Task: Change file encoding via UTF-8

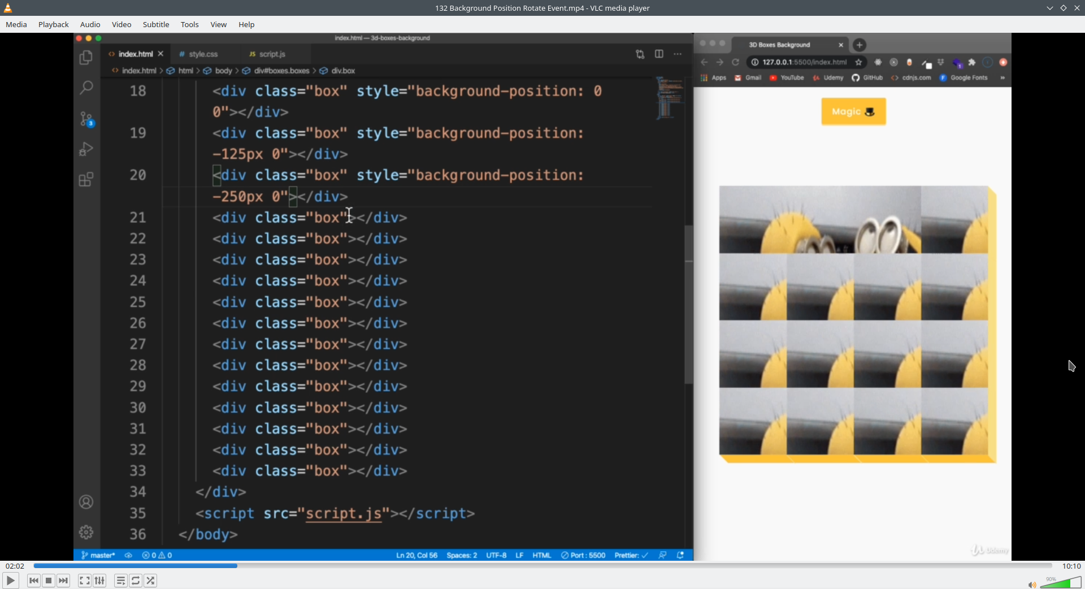Action: pyautogui.click(x=496, y=555)
